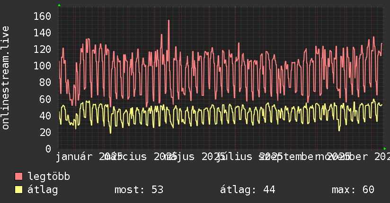This screenshot has width=390, height=203.
Task: Click the 140 y-axis label
Action: pos(42,33)
